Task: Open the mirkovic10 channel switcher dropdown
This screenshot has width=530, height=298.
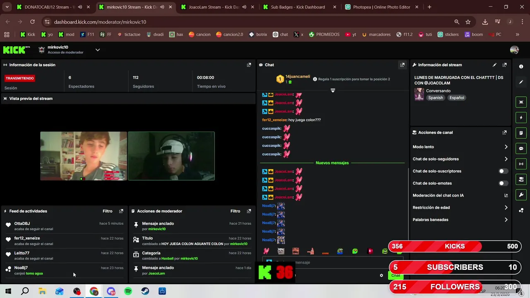Action: tap(98, 50)
